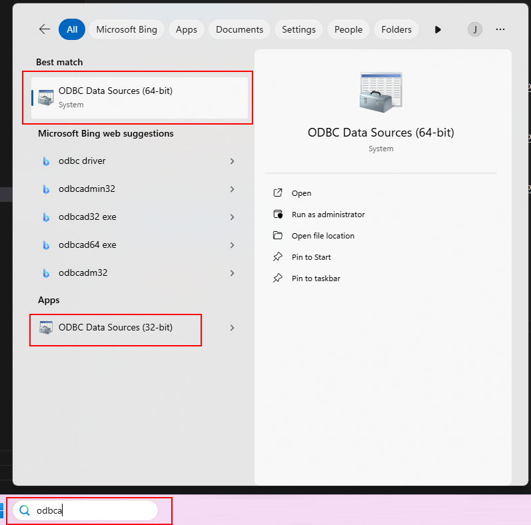The height and width of the screenshot is (525, 531).
Task: Click the search magnifier icon in taskbar
Action: click(25, 511)
